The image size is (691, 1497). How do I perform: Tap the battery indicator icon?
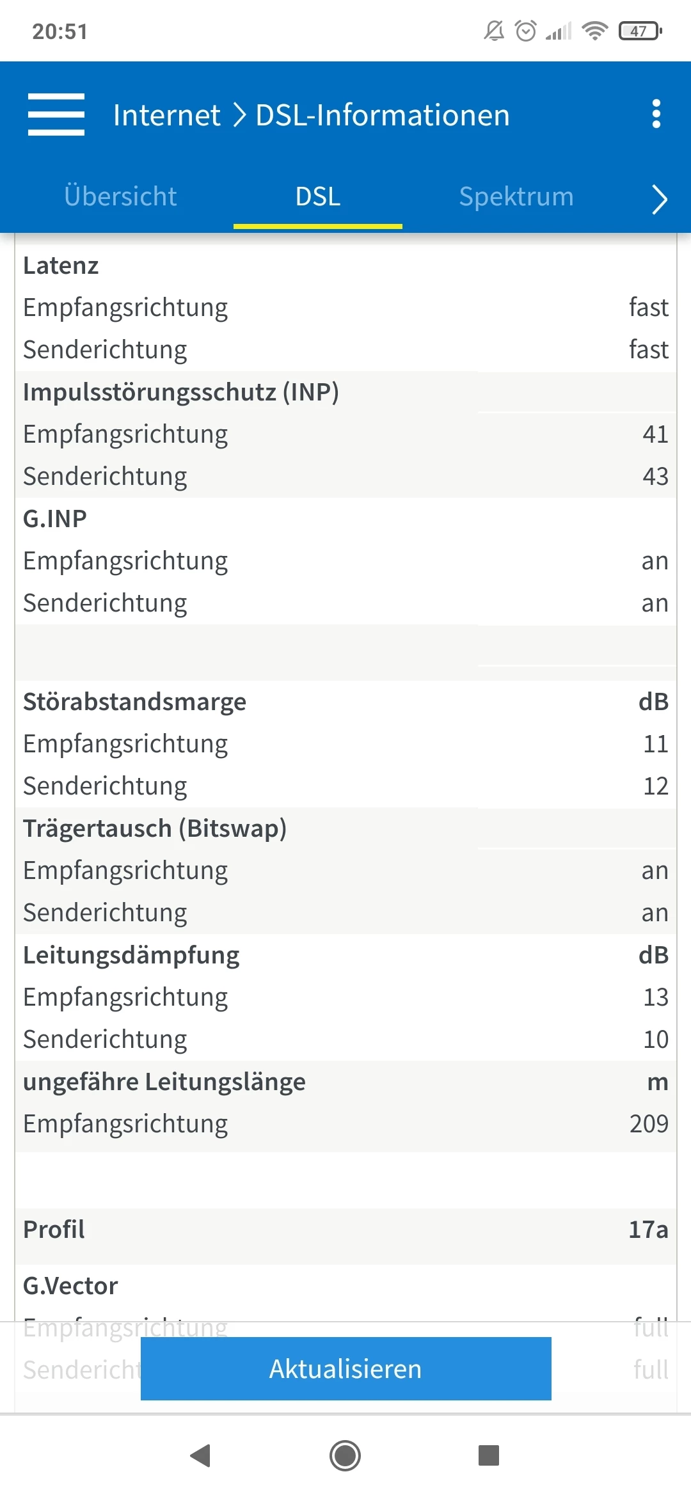(x=640, y=31)
